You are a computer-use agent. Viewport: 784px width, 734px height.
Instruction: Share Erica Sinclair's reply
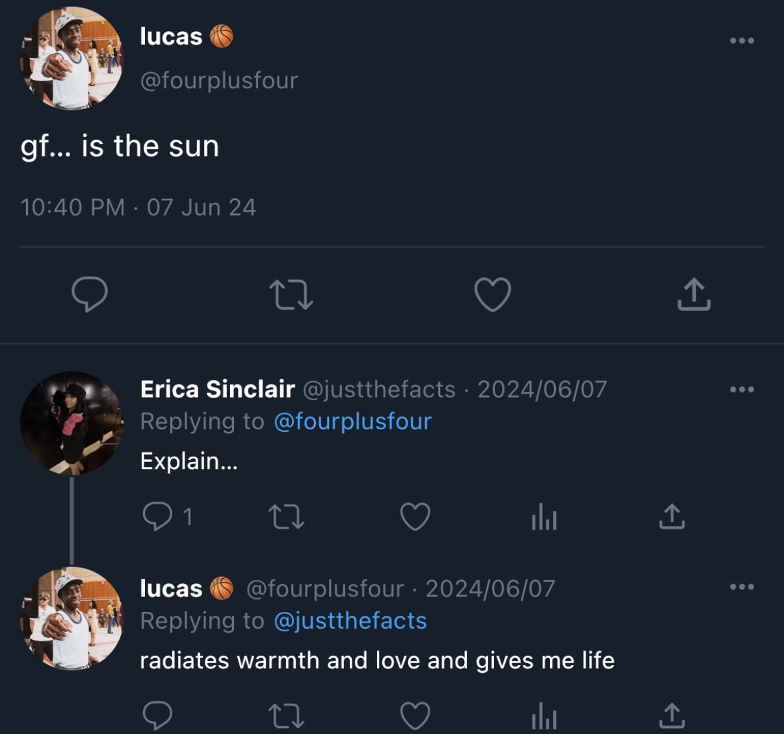click(x=672, y=517)
